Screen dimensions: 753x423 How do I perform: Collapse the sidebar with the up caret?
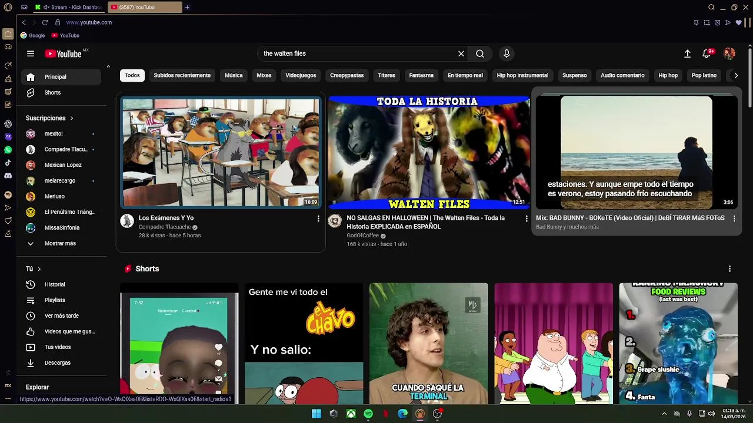click(x=108, y=66)
